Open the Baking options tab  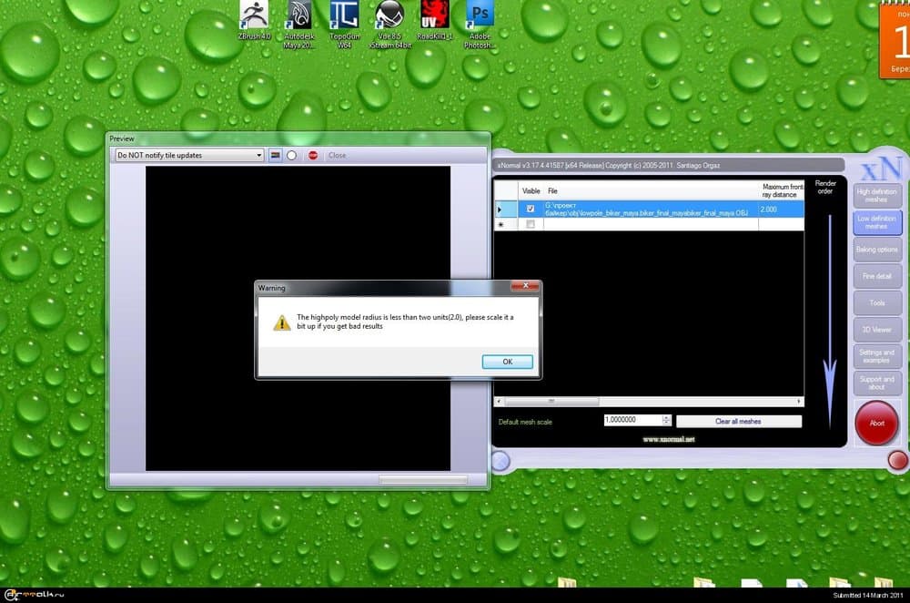point(876,249)
